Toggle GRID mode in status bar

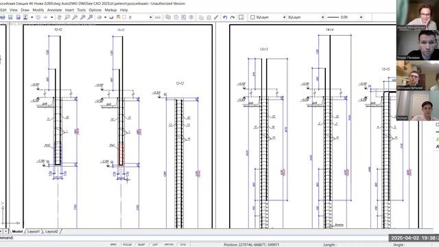point(113,244)
